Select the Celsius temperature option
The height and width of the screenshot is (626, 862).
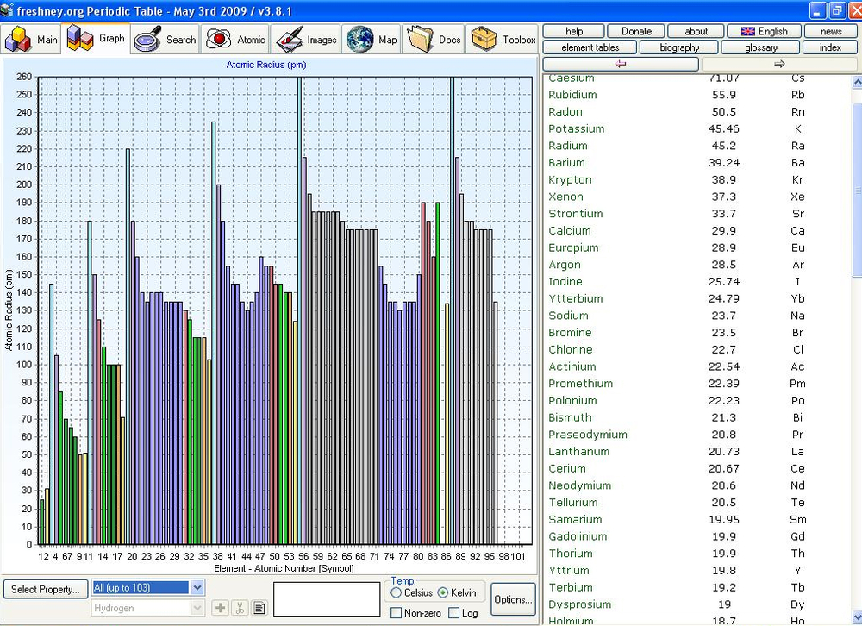[397, 593]
